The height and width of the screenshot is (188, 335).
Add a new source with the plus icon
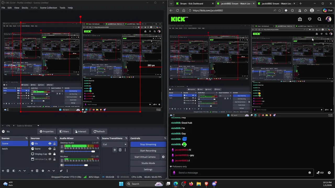point(32,171)
